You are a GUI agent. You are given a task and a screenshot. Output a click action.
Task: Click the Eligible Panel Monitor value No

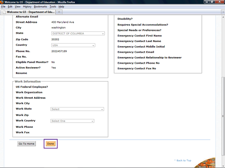click(x=53, y=62)
